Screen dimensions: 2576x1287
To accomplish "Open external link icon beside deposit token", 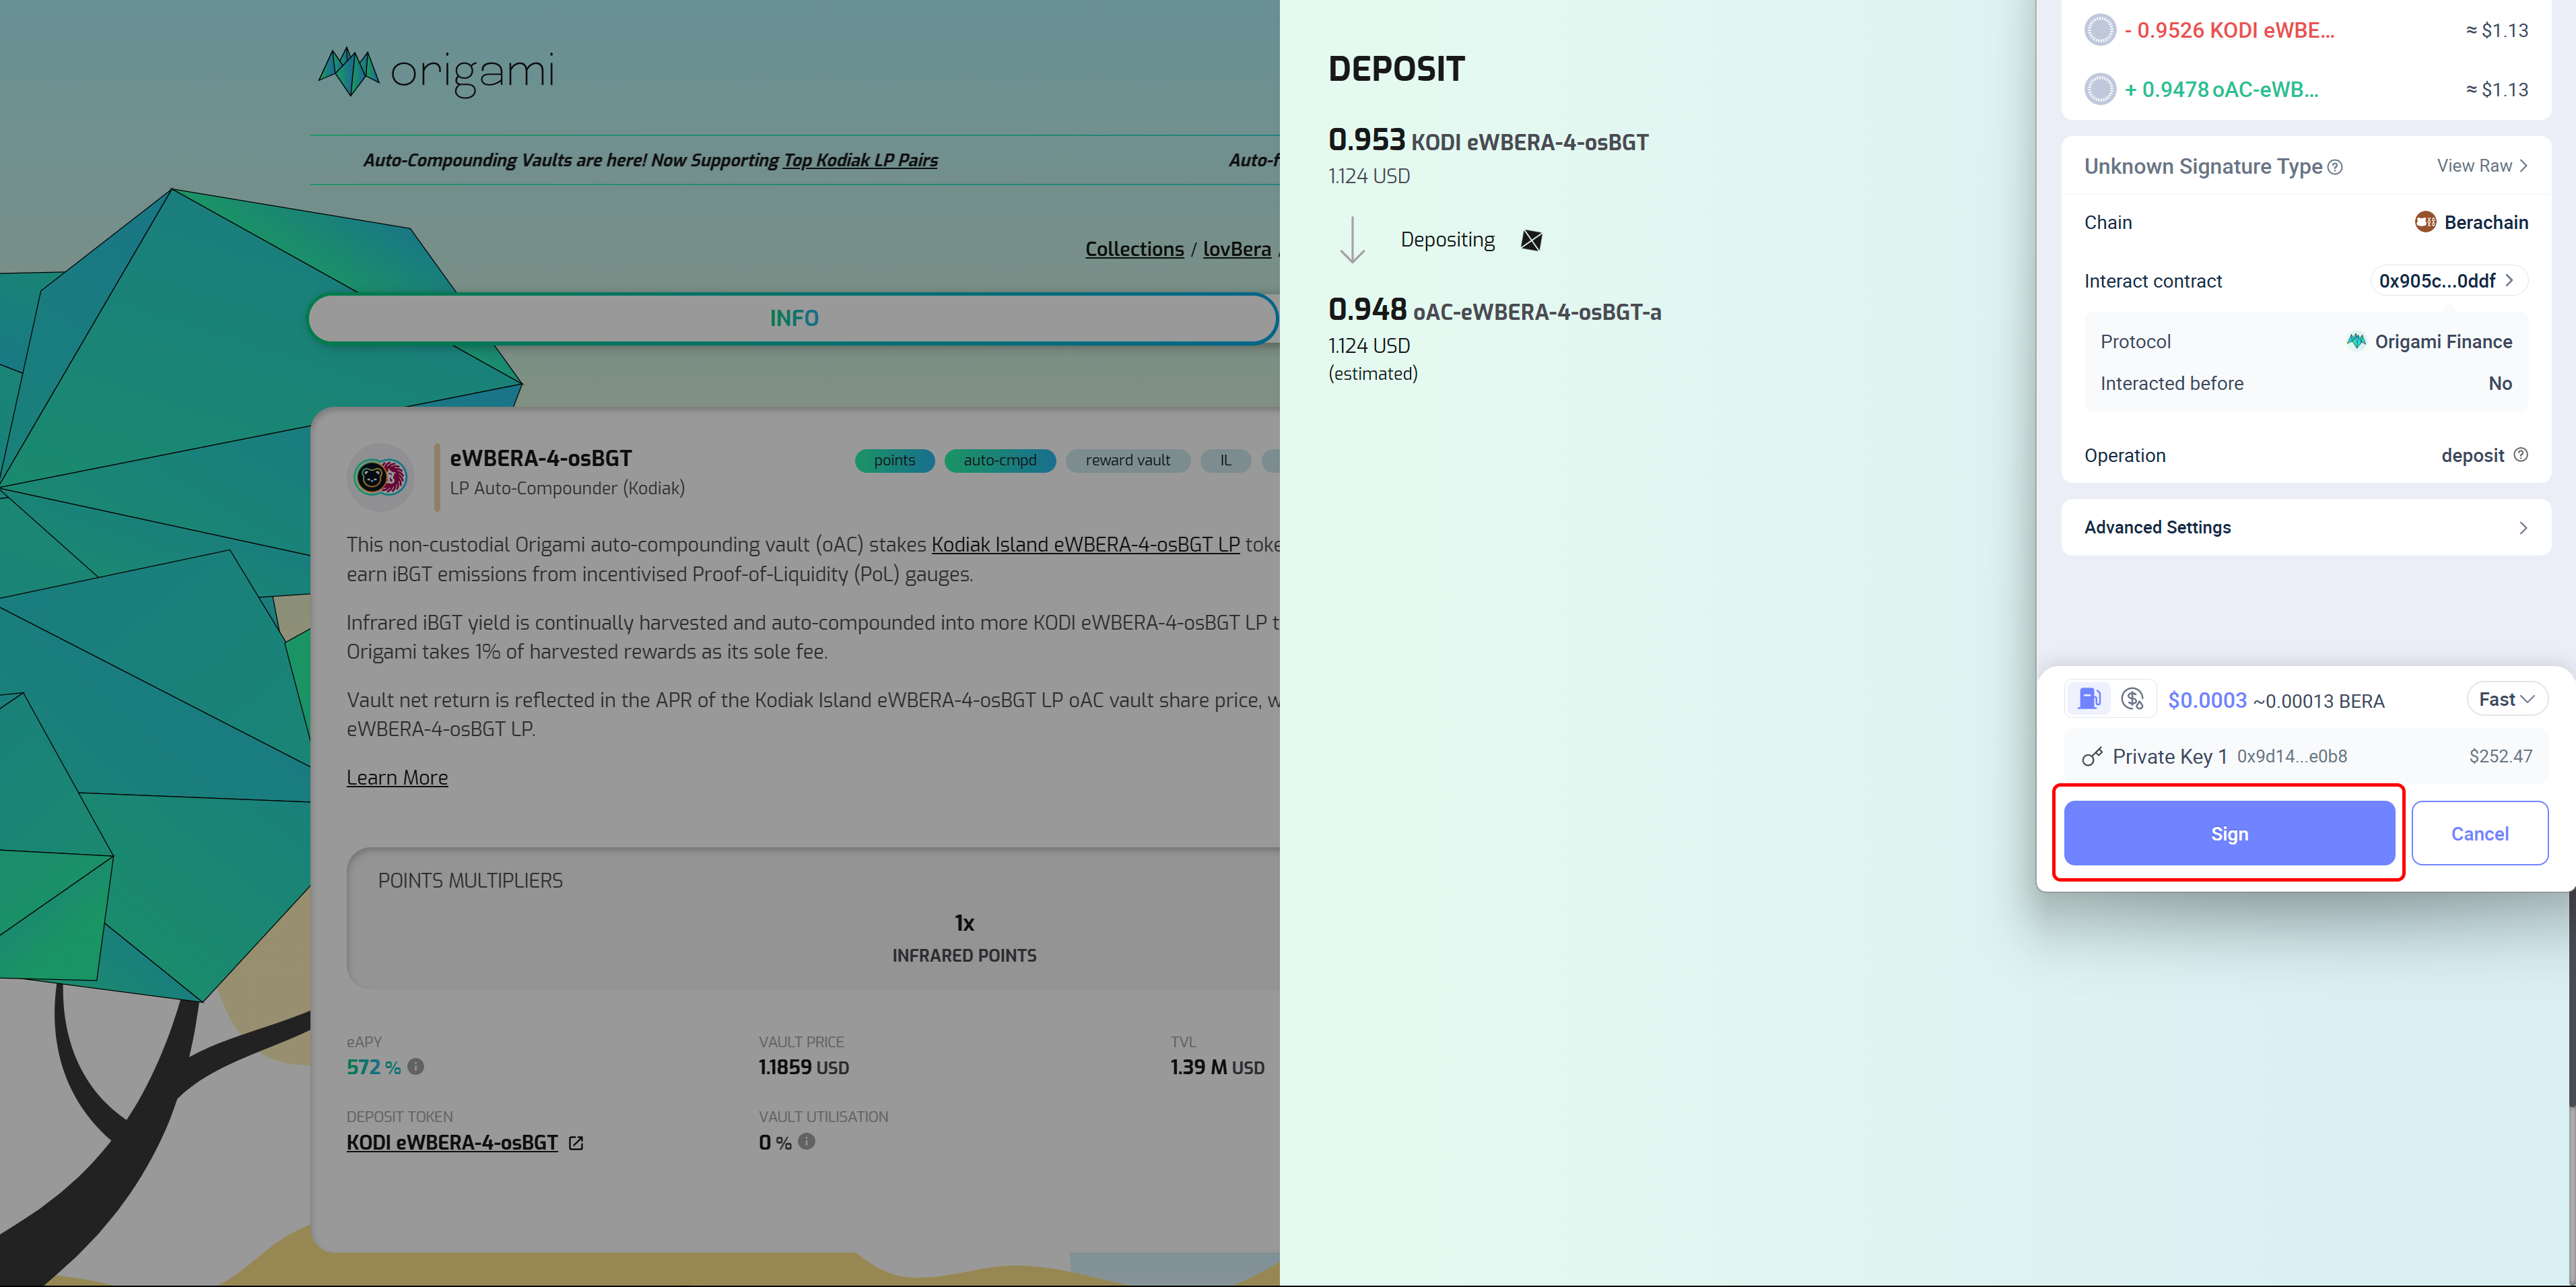I will (x=576, y=1143).
